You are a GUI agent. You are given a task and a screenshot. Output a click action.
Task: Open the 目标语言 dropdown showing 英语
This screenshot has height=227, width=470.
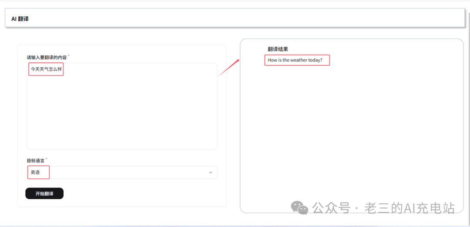(122, 173)
